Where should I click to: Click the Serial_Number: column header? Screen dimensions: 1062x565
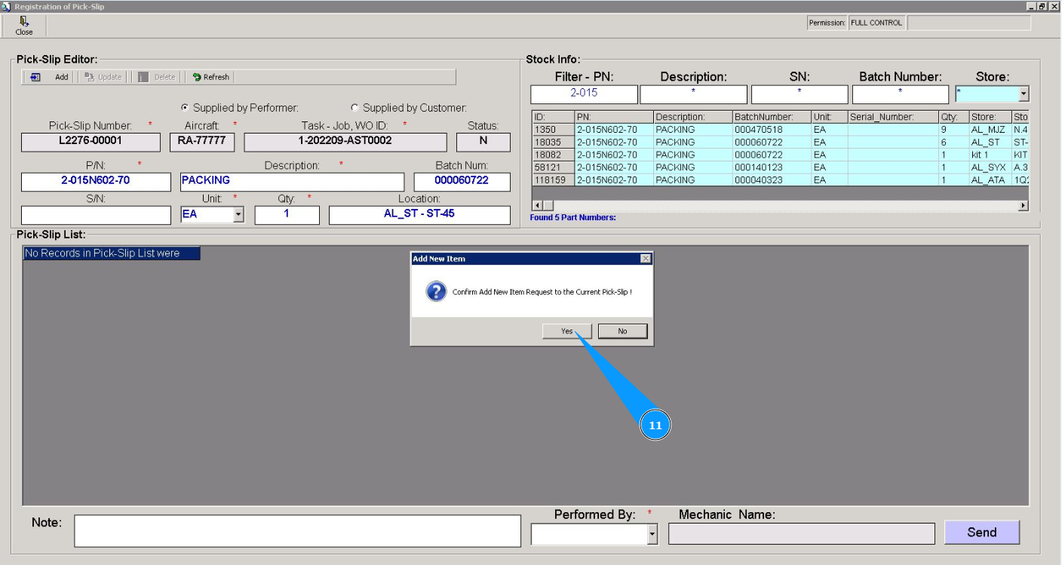893,117
